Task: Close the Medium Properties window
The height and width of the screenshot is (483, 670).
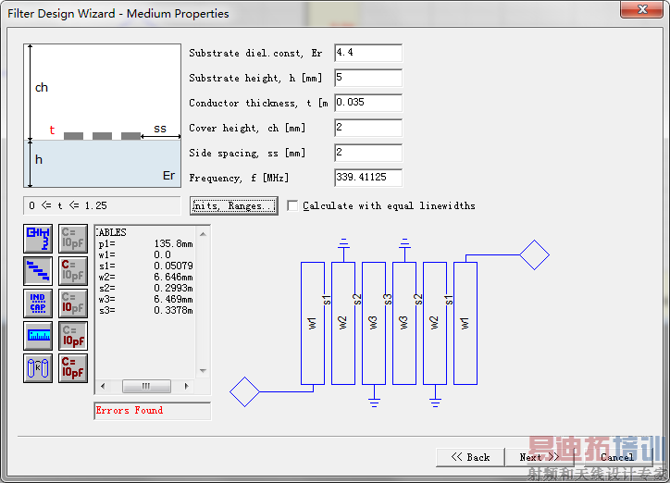Action: pos(642,9)
